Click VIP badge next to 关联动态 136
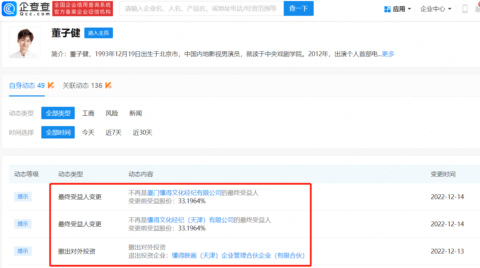 (108, 85)
